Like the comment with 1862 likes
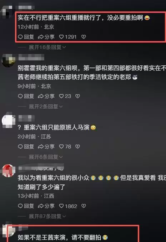Screen dimensions: 166x242 [x=68, y=206]
